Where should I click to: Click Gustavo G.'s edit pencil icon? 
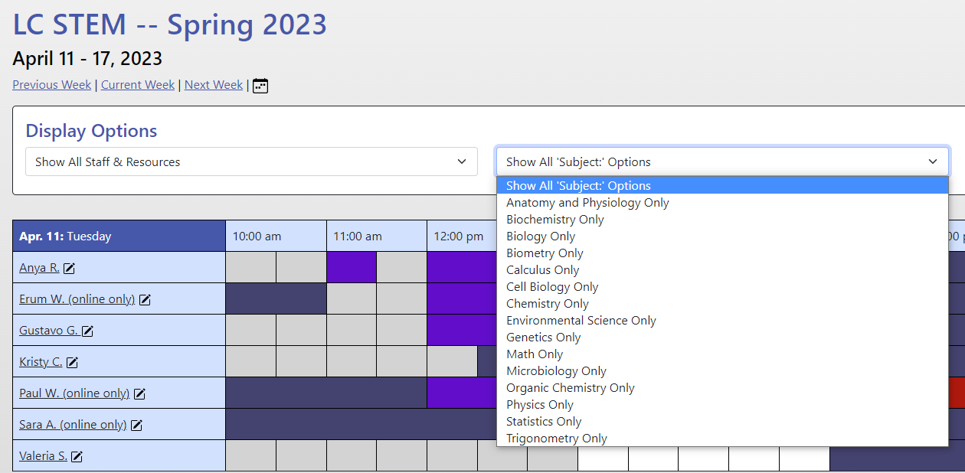point(88,329)
